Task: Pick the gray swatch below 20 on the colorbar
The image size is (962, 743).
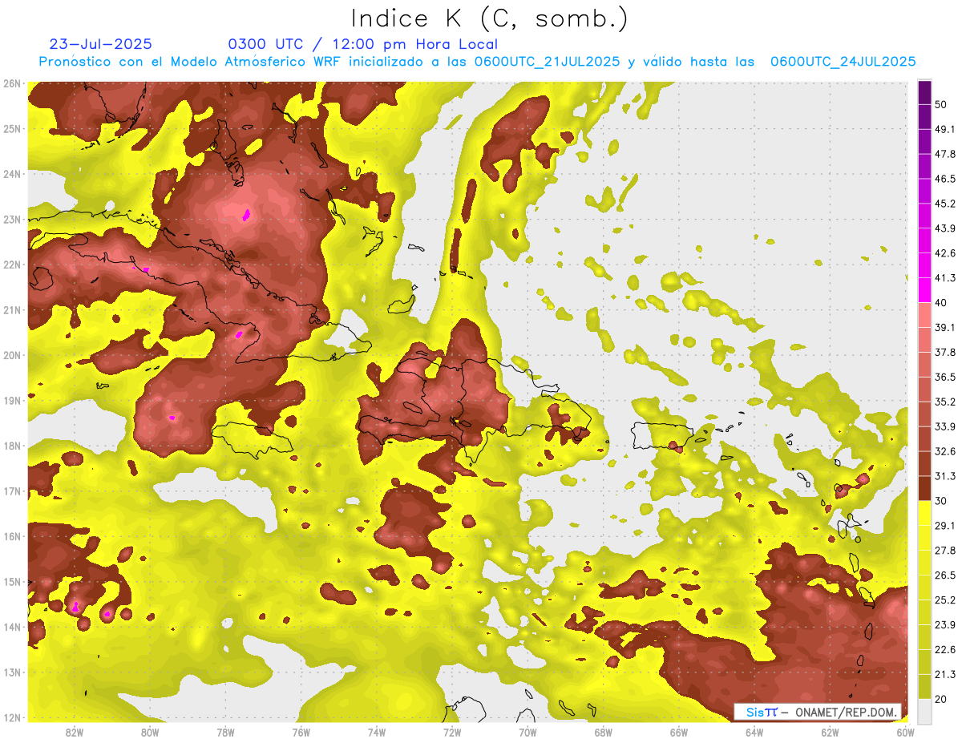Action: [x=924, y=710]
